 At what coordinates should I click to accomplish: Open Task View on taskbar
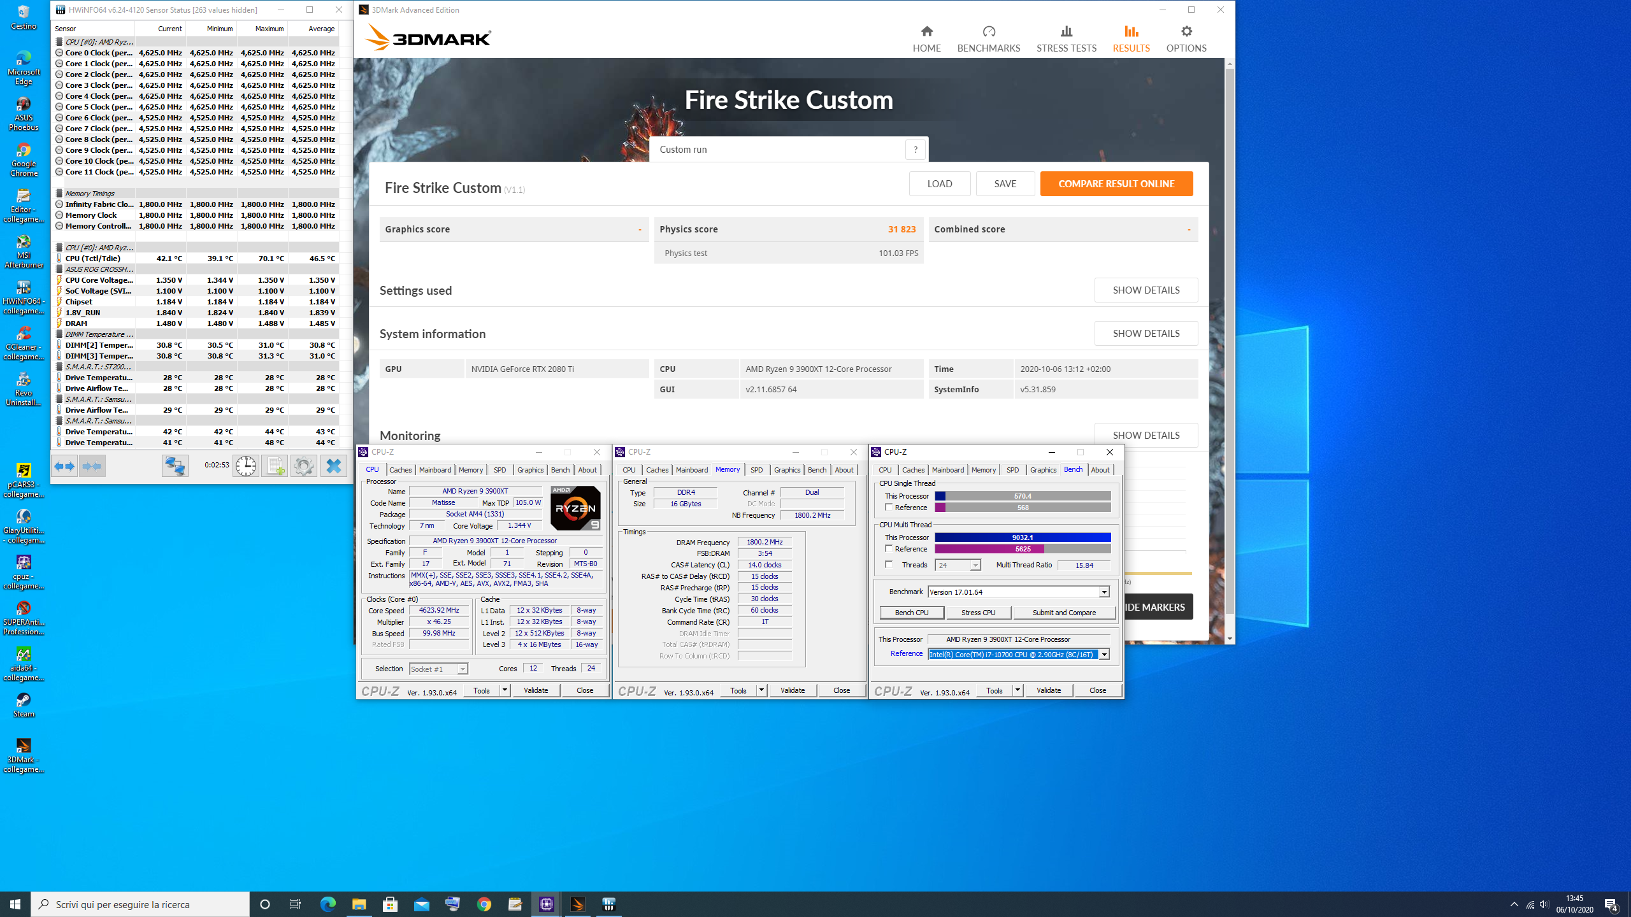coord(296,904)
